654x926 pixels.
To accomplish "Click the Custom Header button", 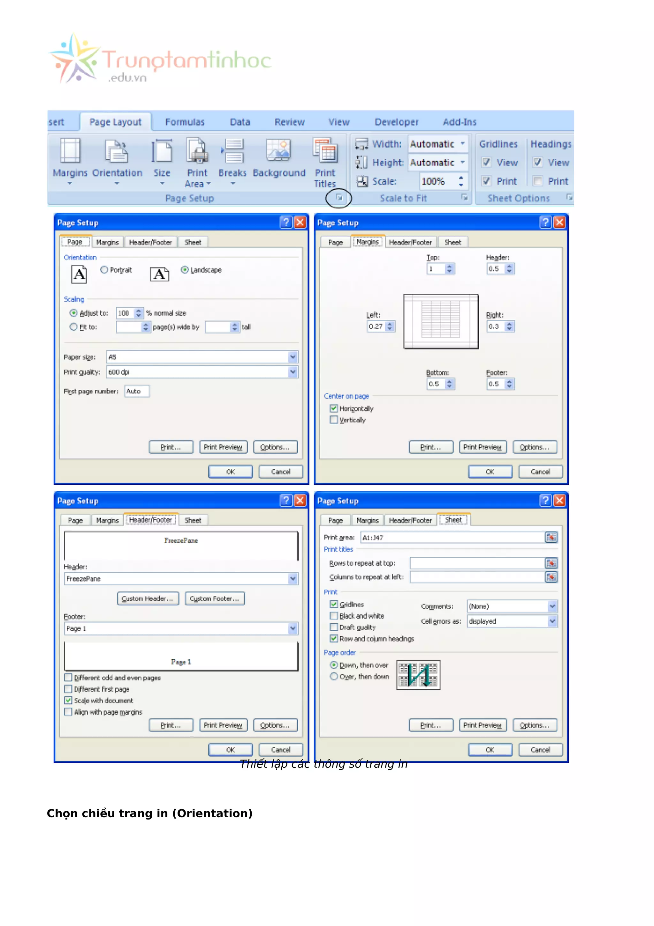I will coord(148,599).
